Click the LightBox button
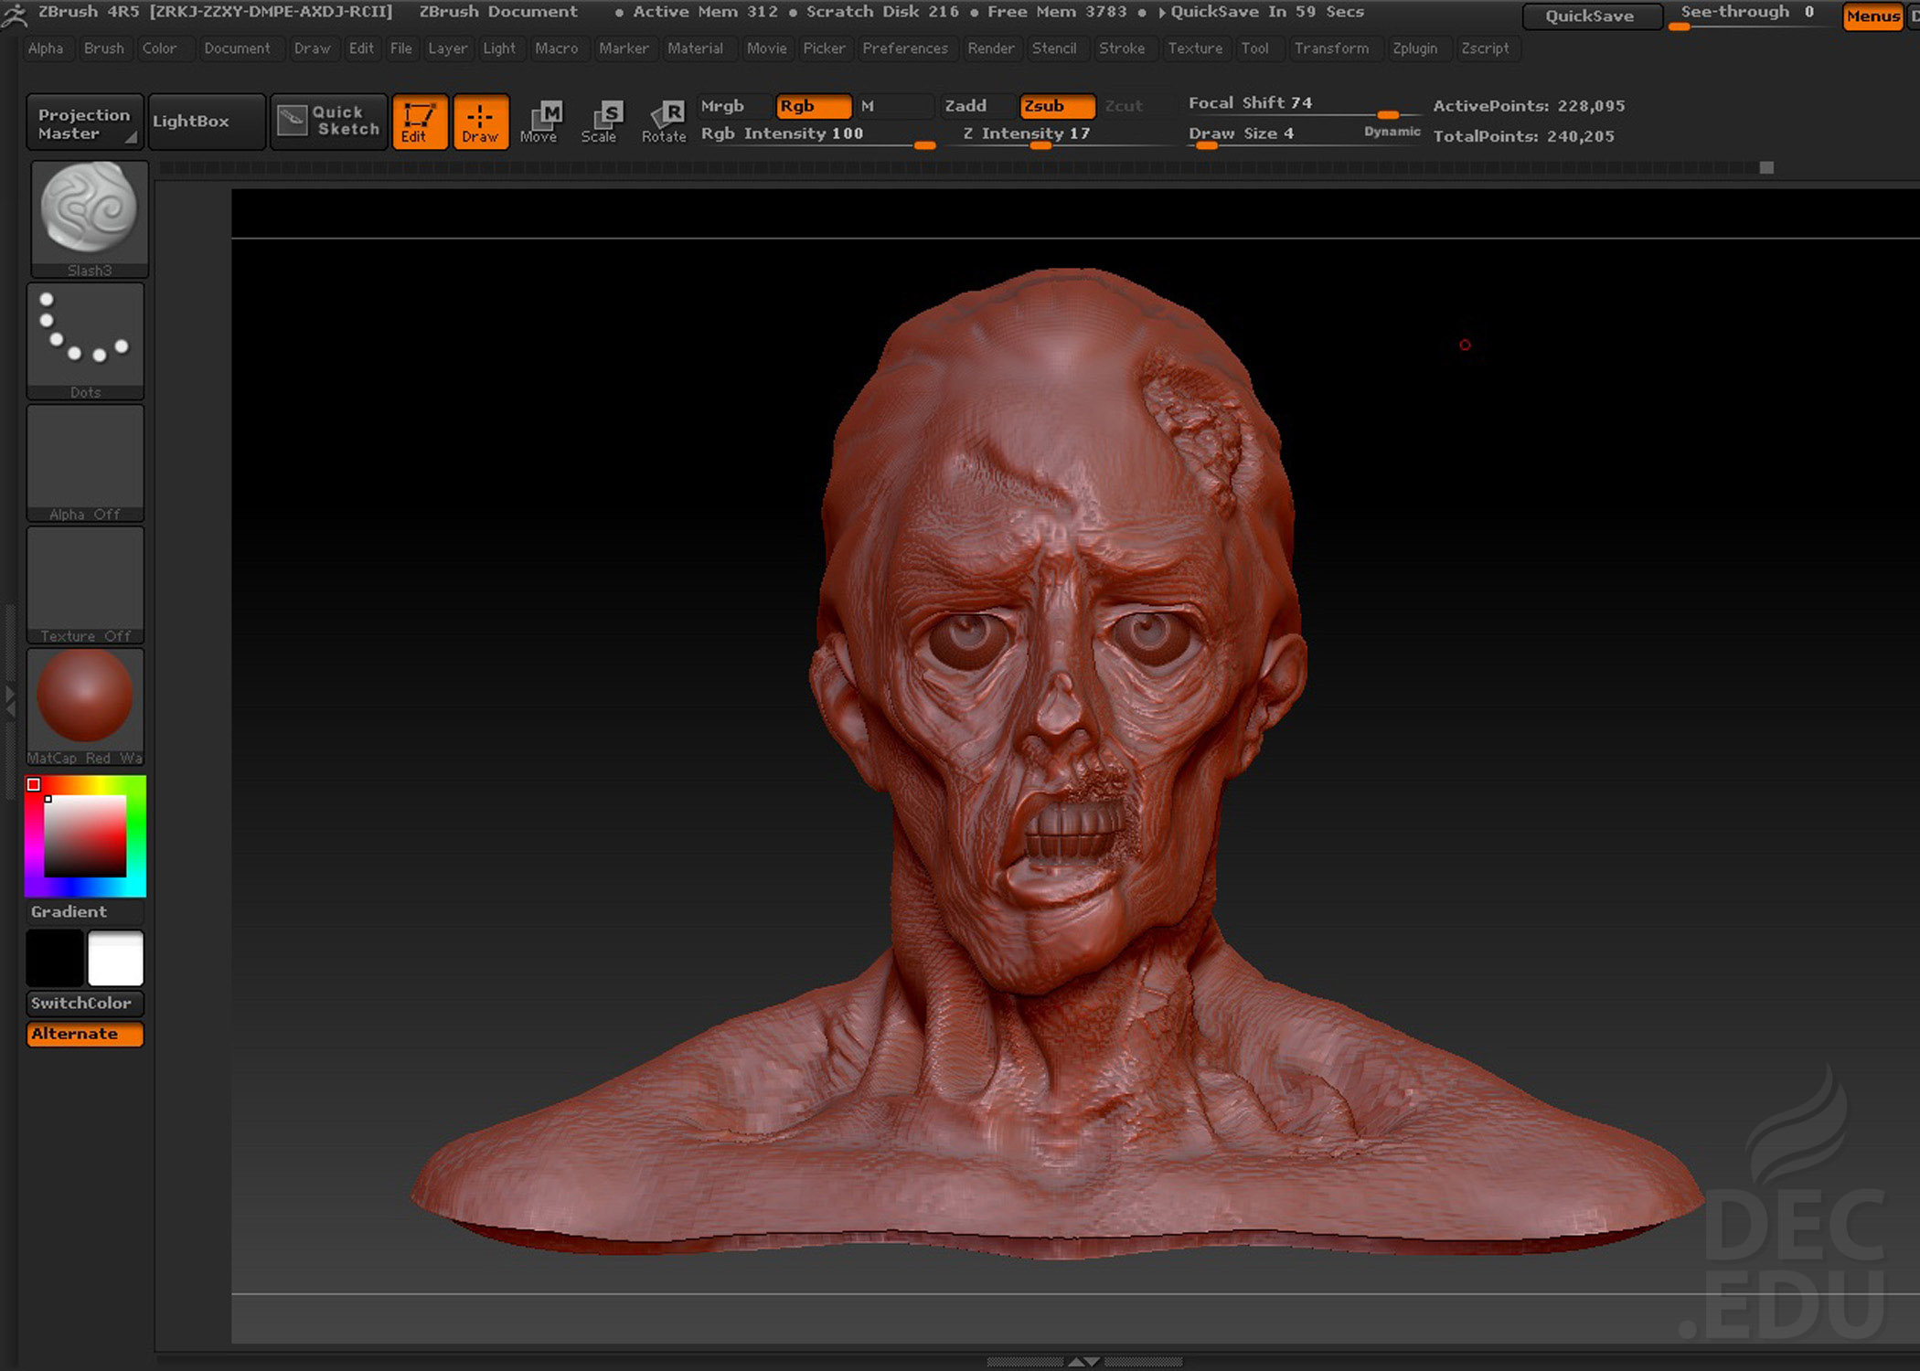The width and height of the screenshot is (1920, 1371). [206, 121]
